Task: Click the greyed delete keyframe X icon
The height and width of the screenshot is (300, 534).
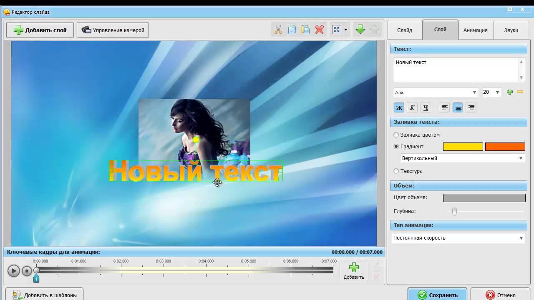Action: tap(376, 277)
